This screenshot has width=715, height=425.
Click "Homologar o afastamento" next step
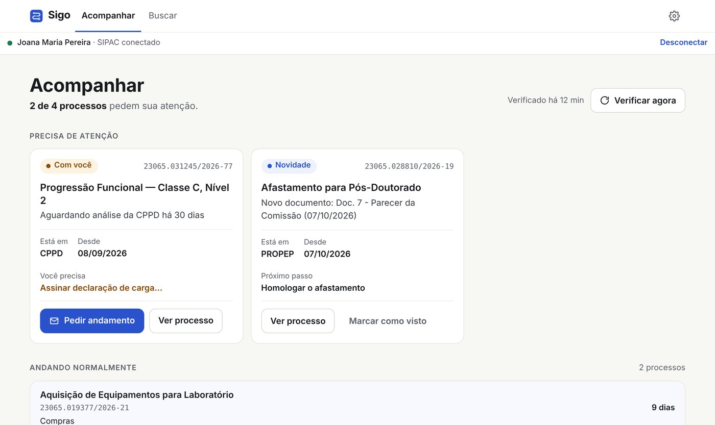(x=313, y=288)
